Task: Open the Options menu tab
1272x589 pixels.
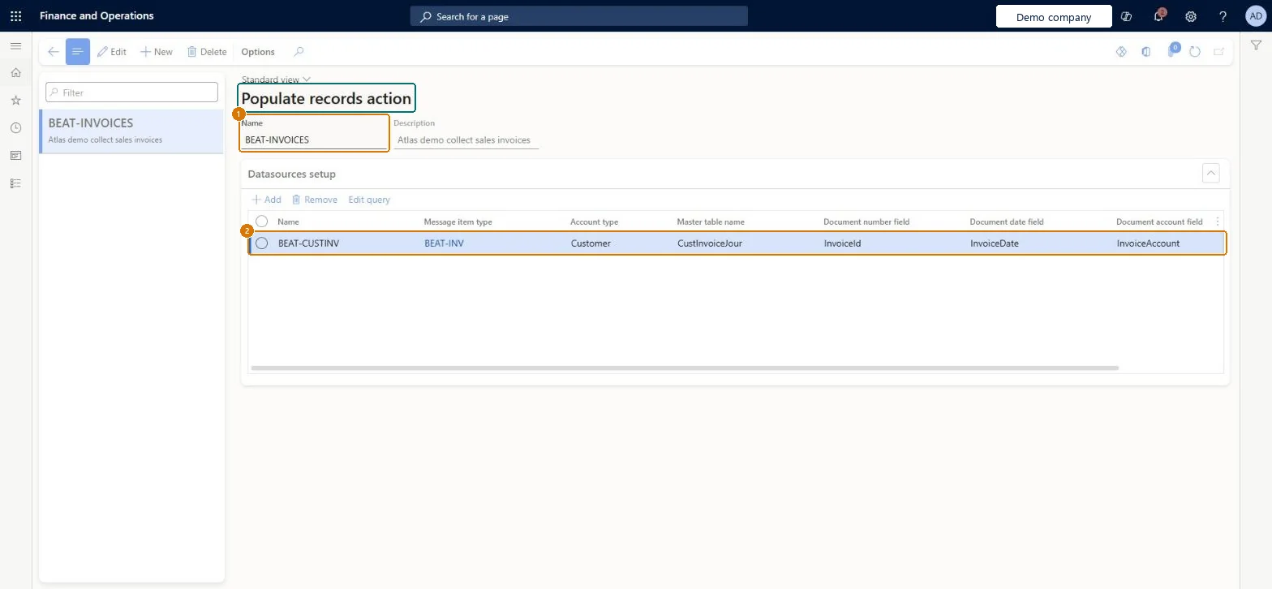Action: point(258,52)
